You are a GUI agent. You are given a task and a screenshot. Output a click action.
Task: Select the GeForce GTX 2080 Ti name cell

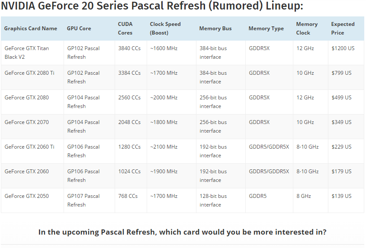click(x=29, y=73)
